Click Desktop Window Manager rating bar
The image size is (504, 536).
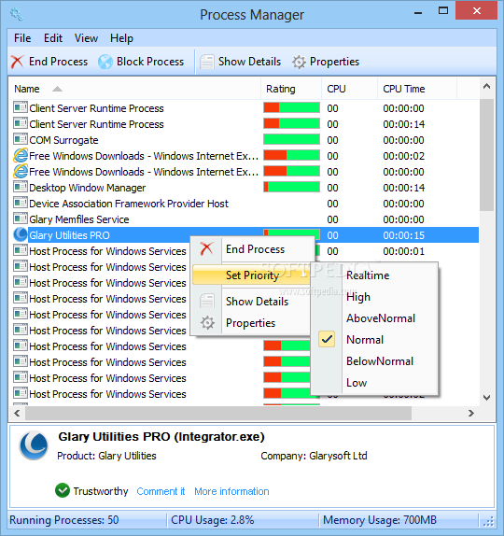point(291,187)
